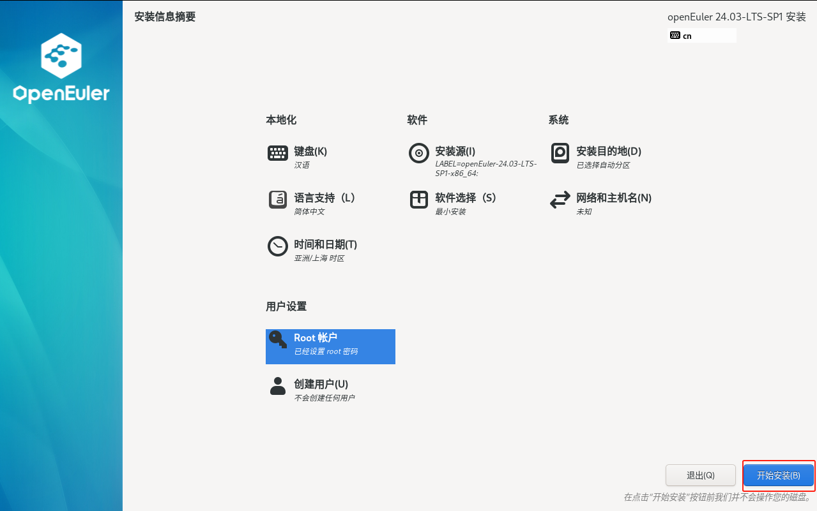Open 语言支持（L）settings label
This screenshot has width=817, height=511.
tap(325, 198)
